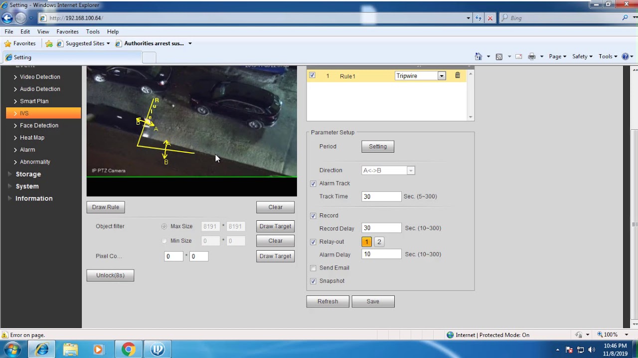The width and height of the screenshot is (638, 358).
Task: Open the File menu
Action: 9,31
